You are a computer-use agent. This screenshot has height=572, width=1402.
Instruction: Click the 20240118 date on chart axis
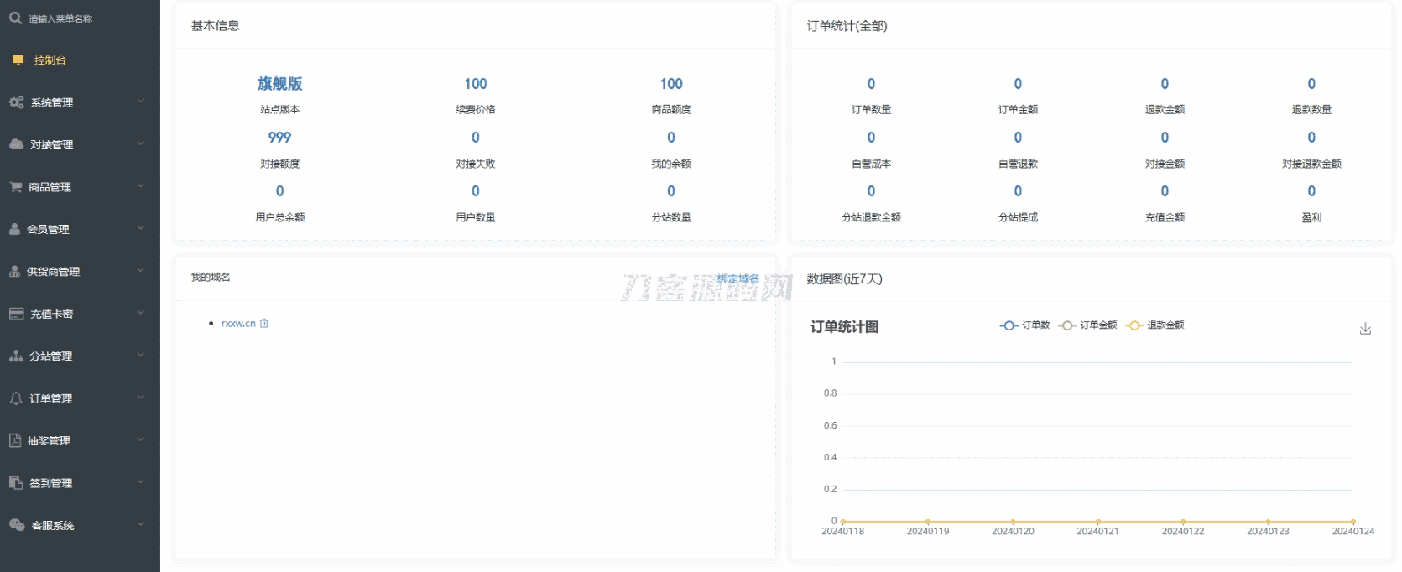pyautogui.click(x=842, y=531)
